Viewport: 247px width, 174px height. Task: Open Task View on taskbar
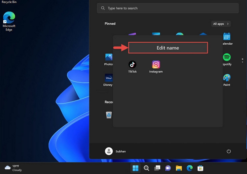point(157,168)
